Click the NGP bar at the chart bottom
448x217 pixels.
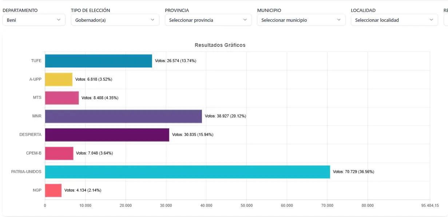click(x=53, y=190)
